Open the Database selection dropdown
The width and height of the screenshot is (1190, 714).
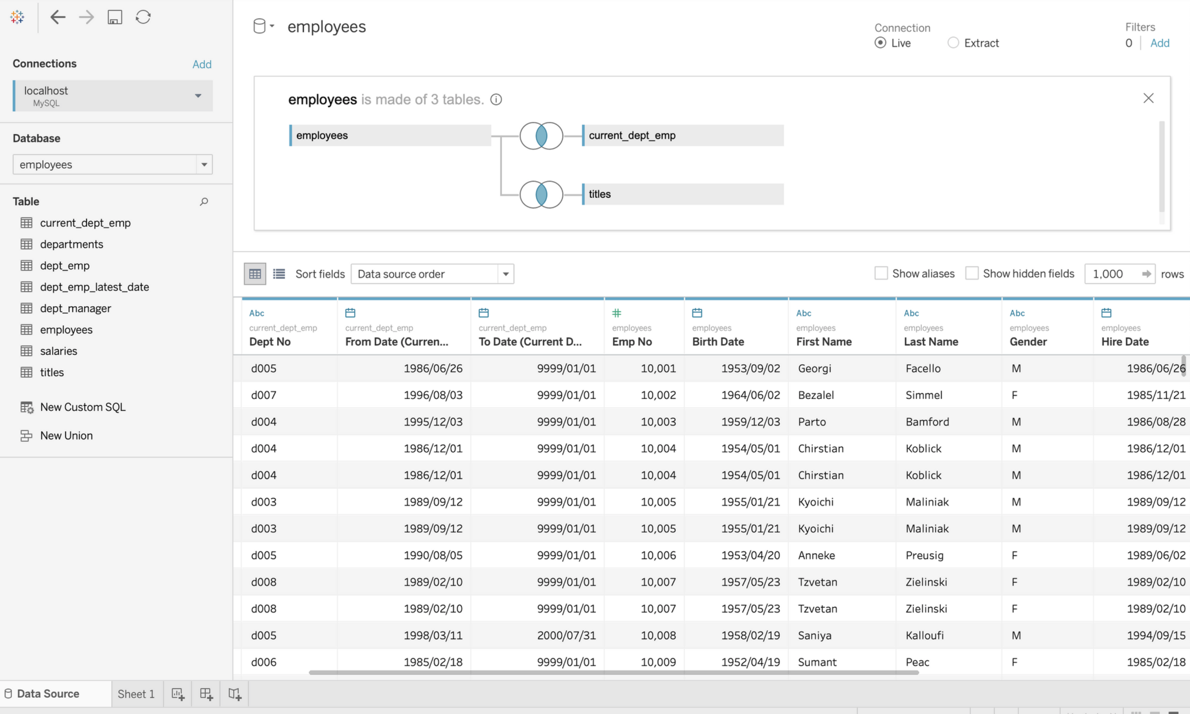(x=205, y=164)
